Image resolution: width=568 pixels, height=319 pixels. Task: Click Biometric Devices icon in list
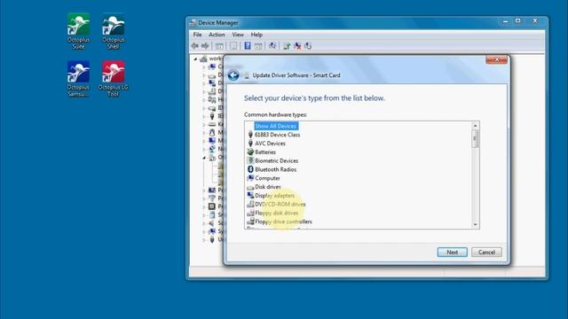click(250, 160)
